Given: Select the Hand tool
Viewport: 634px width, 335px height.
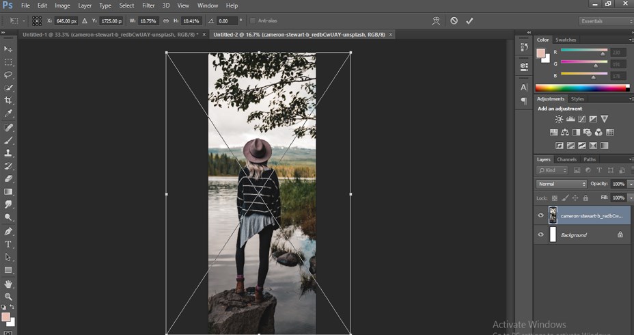Looking at the screenshot, I should [8, 284].
